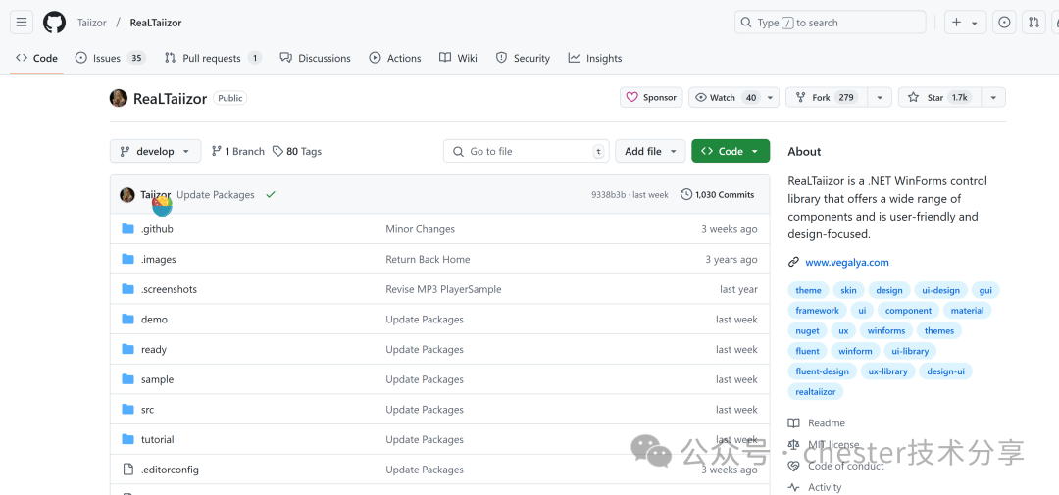The width and height of the screenshot is (1059, 495).
Task: Open the .github folder
Action: [157, 229]
